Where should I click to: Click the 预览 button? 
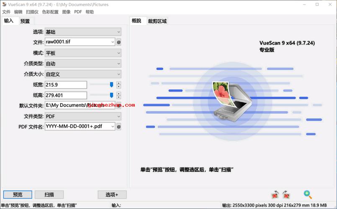18,195
